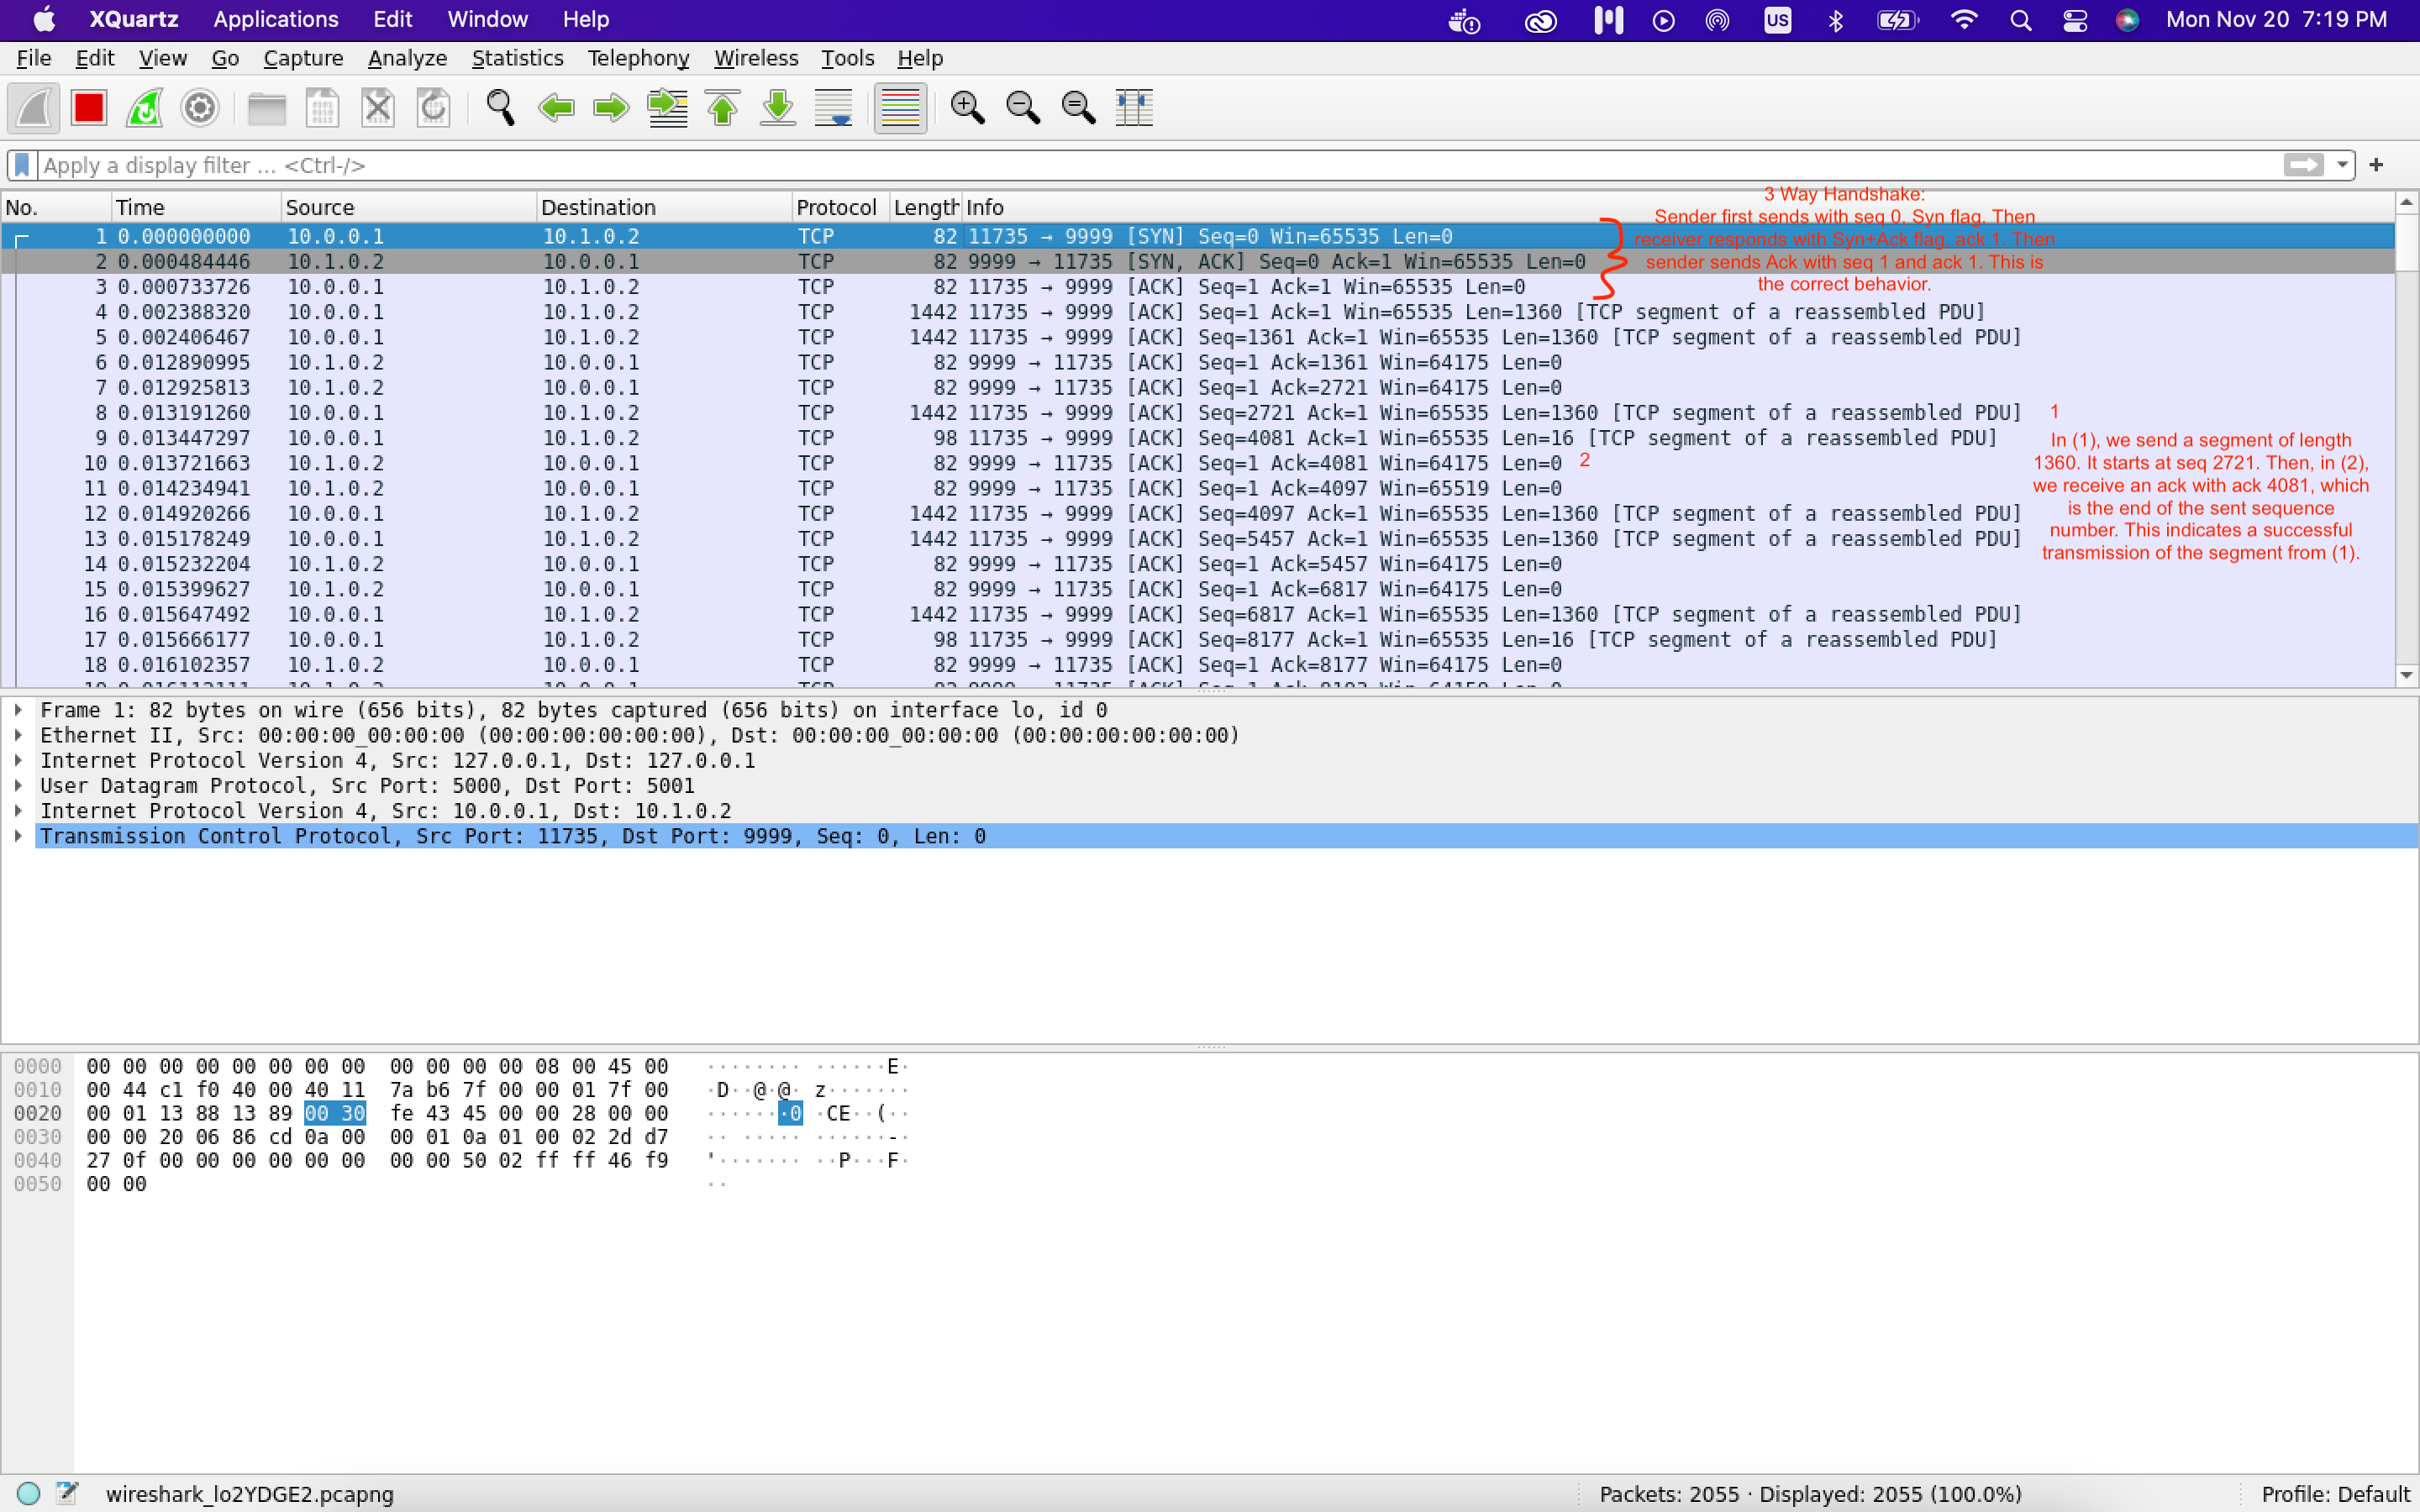Sort packets by the Destination column header

coord(664,207)
